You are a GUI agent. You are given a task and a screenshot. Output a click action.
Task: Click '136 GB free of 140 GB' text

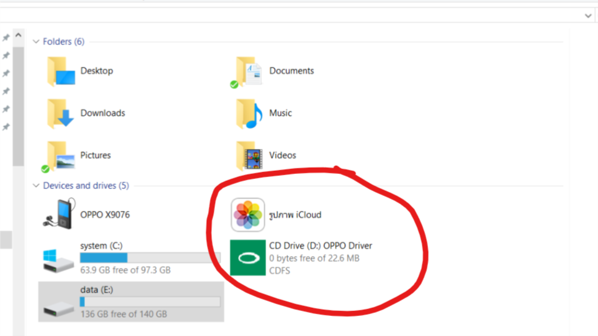point(124,314)
